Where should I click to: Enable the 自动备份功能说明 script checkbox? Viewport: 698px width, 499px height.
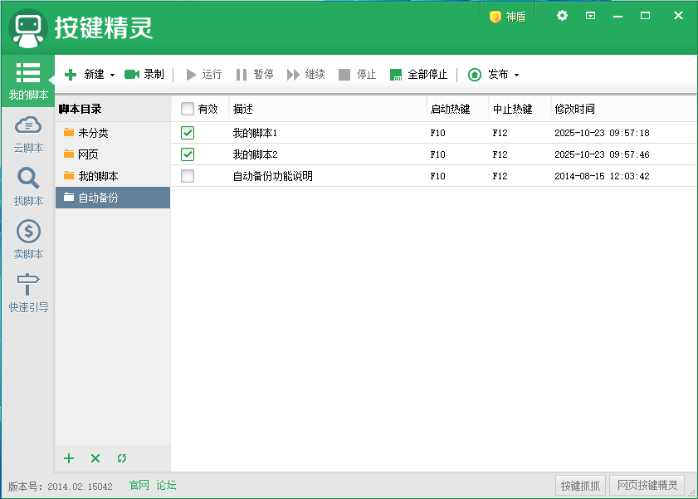point(188,175)
